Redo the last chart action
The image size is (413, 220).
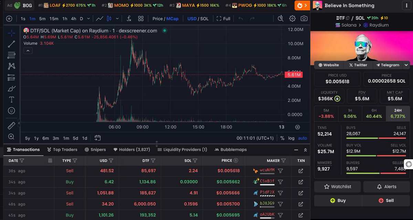(x=252, y=19)
